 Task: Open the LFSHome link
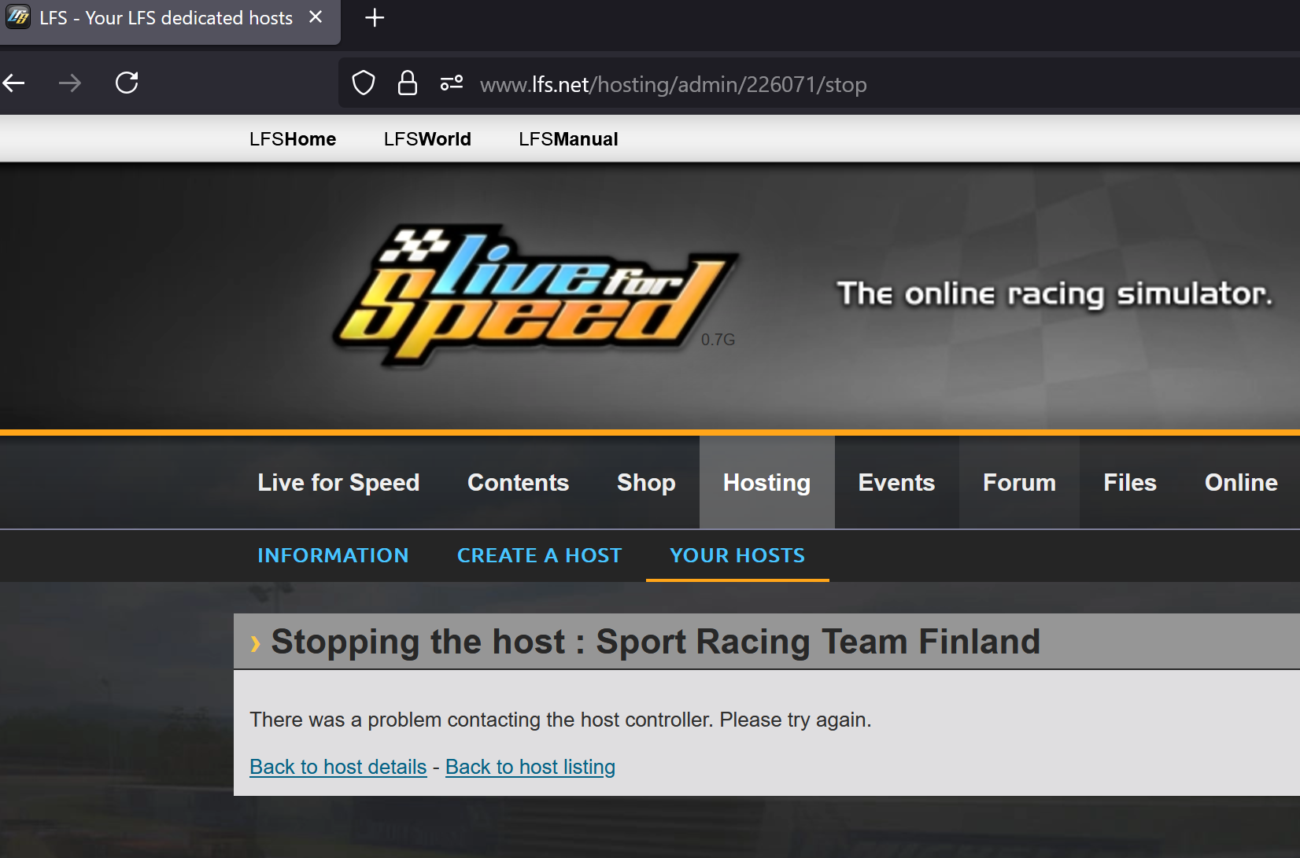[293, 139]
